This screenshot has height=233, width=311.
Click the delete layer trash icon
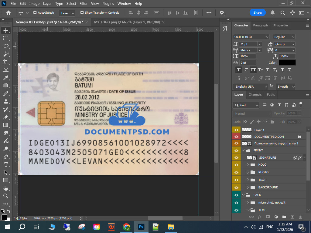300,217
